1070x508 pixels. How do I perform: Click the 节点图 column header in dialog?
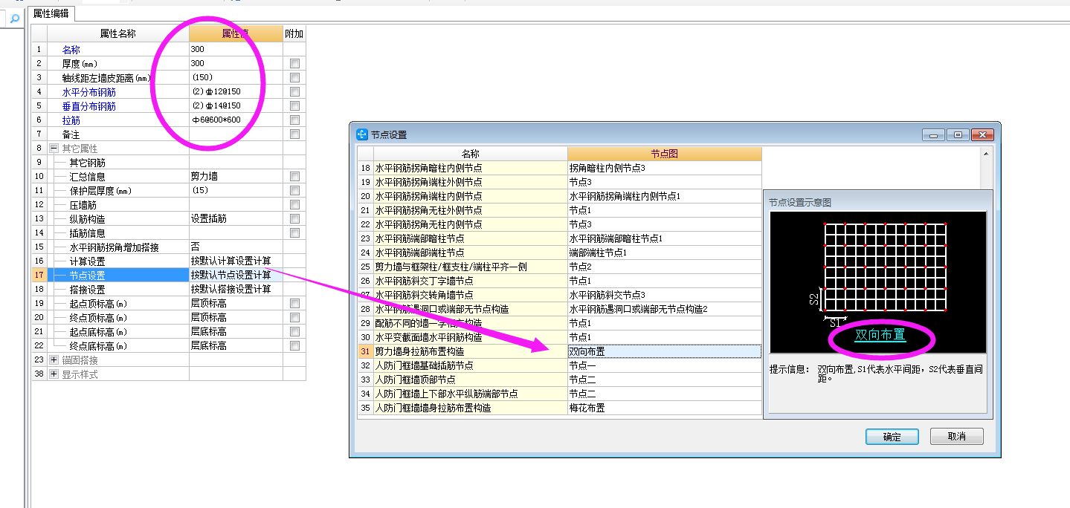(665, 154)
